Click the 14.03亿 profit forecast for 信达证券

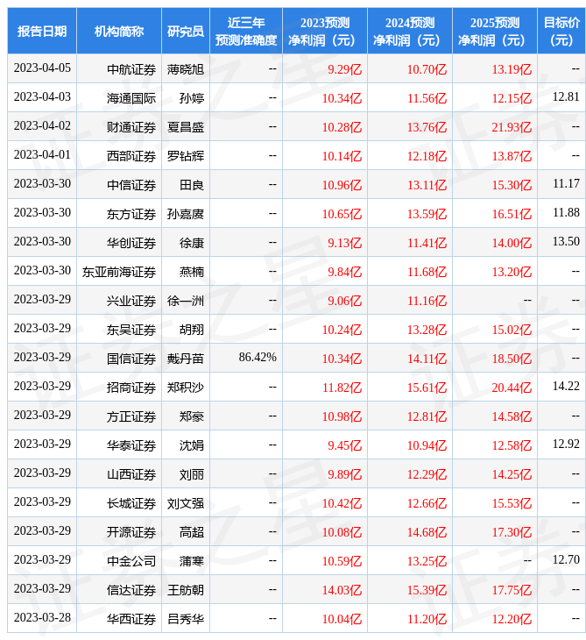point(342,590)
